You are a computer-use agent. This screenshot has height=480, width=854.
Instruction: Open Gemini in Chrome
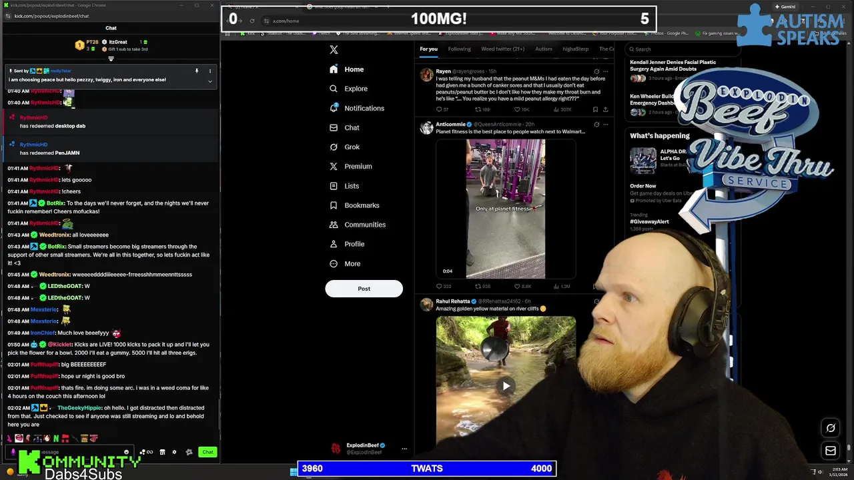click(784, 7)
